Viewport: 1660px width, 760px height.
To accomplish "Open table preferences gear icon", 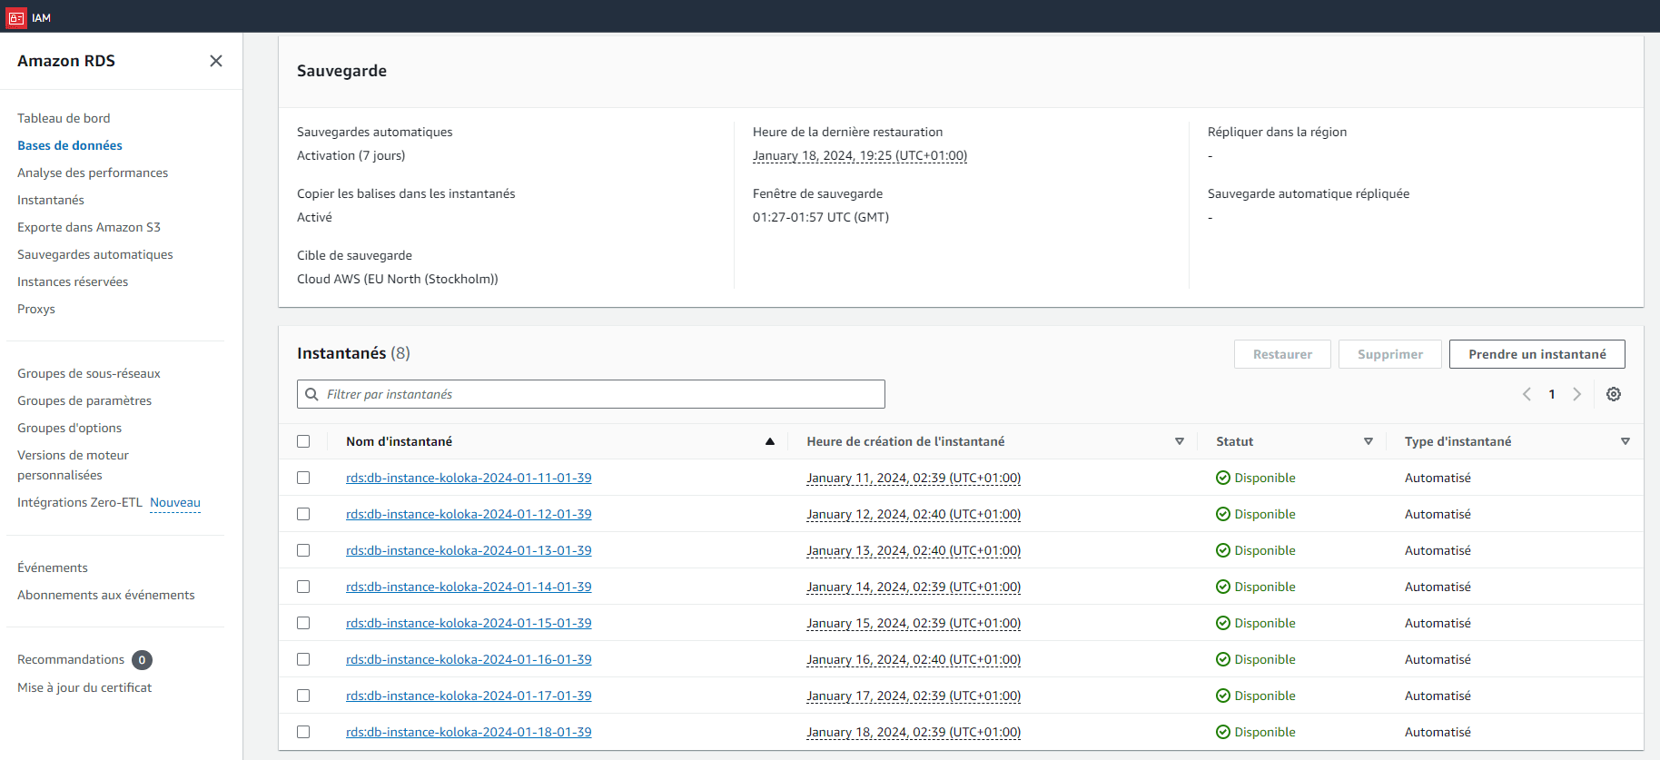I will [1614, 394].
